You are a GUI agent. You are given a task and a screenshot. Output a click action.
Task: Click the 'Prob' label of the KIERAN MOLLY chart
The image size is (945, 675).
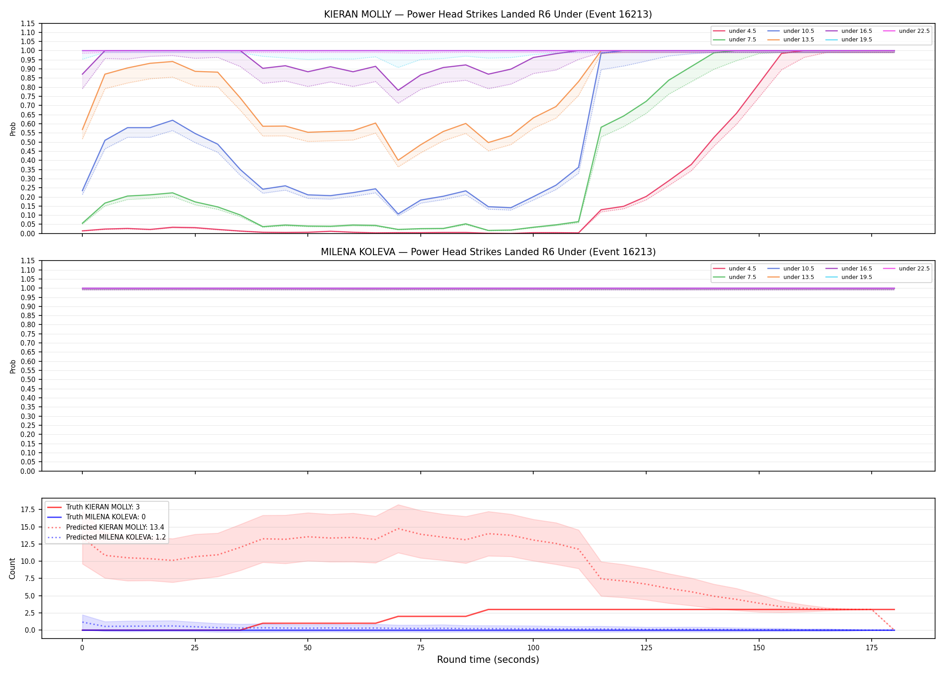tap(13, 129)
